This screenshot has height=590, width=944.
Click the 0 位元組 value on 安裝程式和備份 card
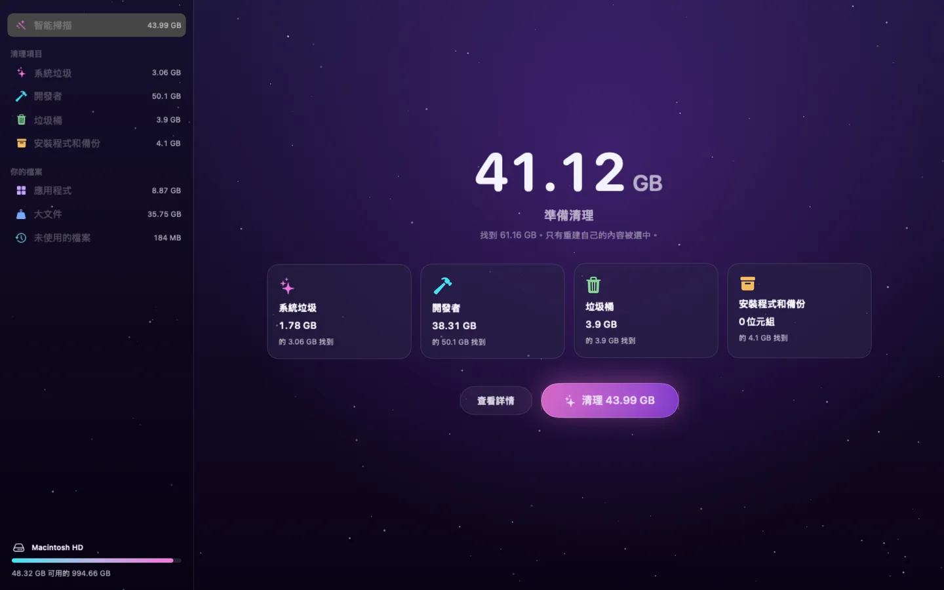point(757,322)
